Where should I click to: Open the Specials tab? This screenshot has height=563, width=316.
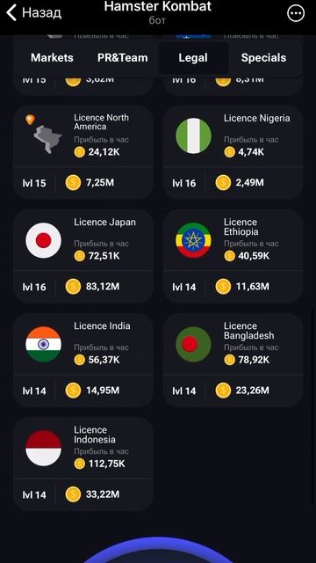coord(263,58)
